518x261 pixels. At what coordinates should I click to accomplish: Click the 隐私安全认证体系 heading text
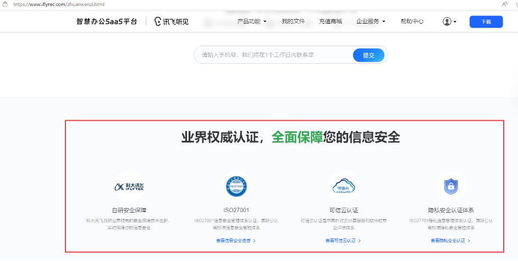pos(451,210)
